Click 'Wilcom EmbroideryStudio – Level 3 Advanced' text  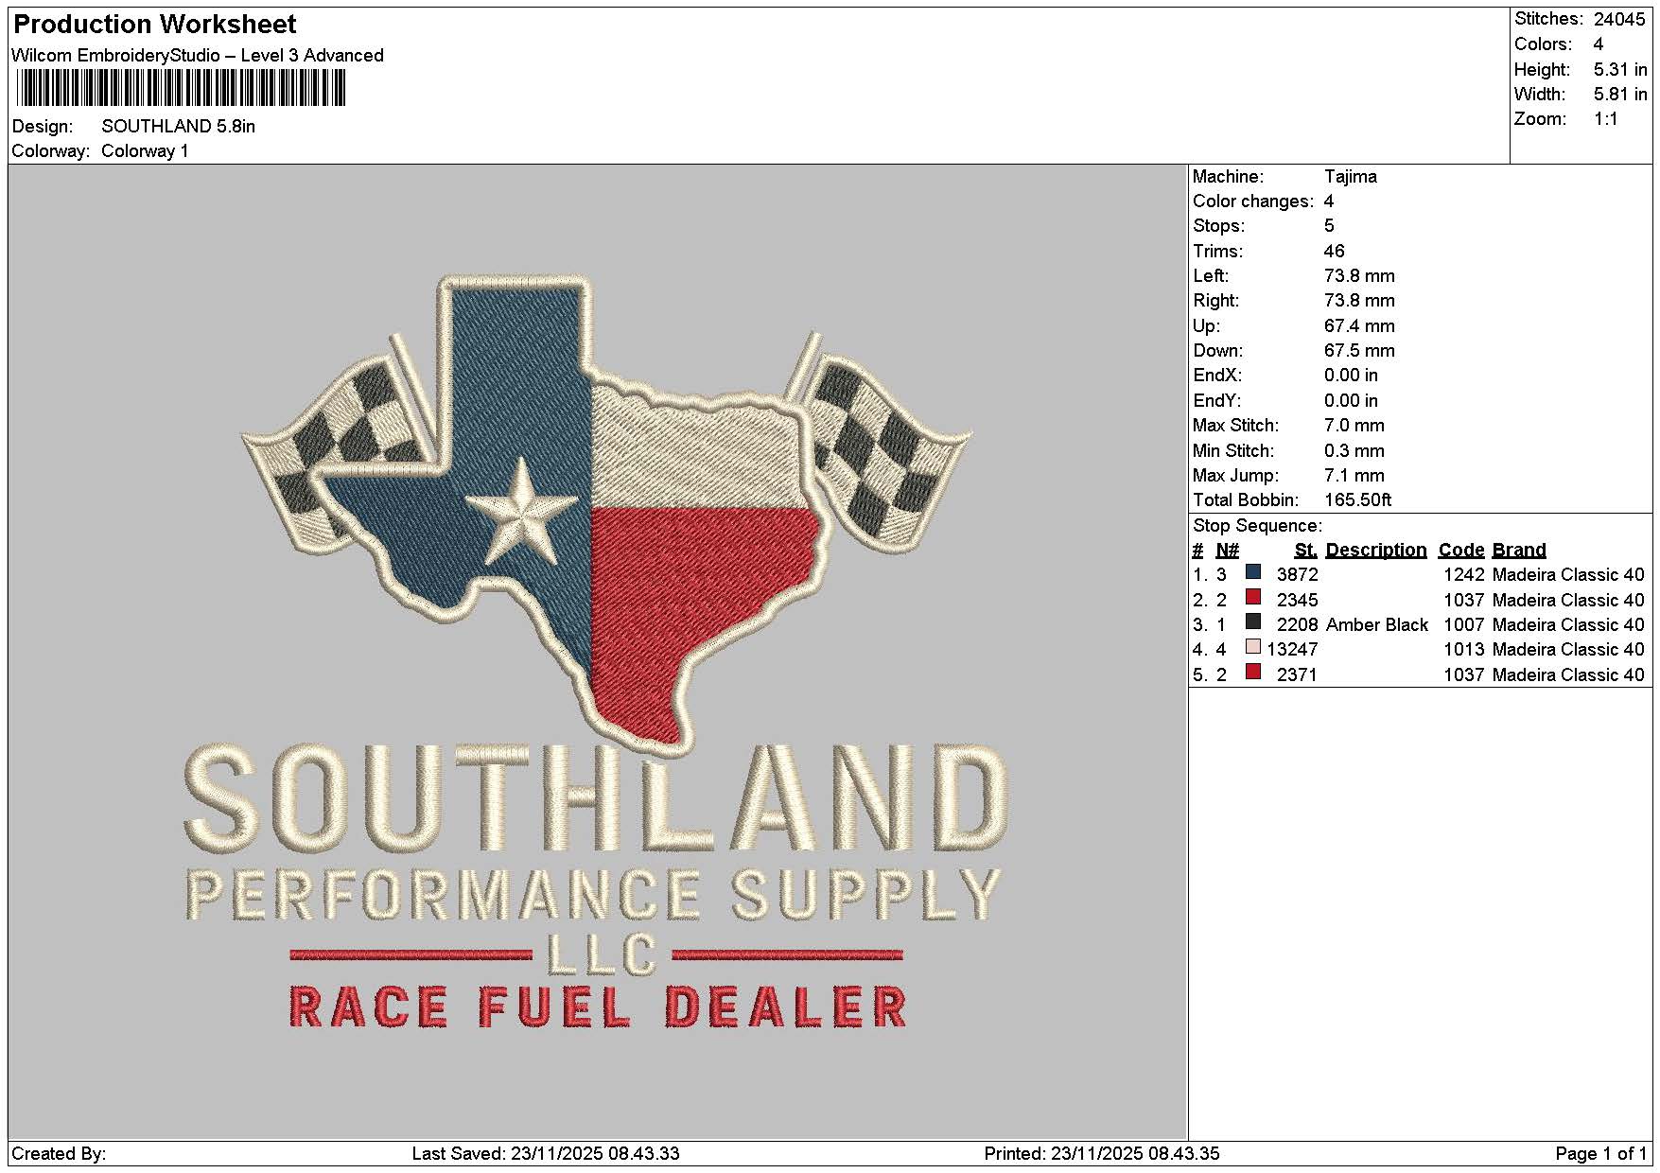coord(198,56)
